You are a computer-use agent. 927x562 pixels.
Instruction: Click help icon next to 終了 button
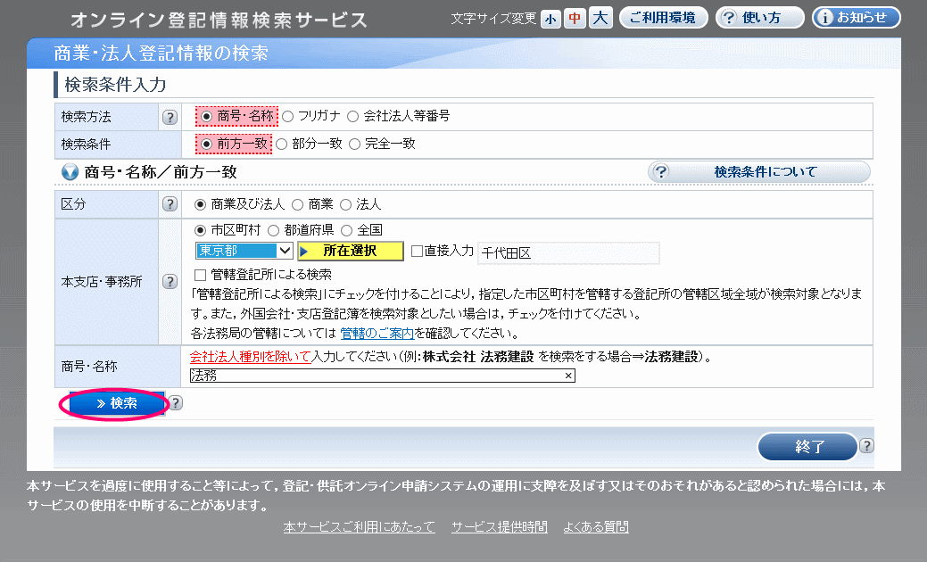click(865, 446)
